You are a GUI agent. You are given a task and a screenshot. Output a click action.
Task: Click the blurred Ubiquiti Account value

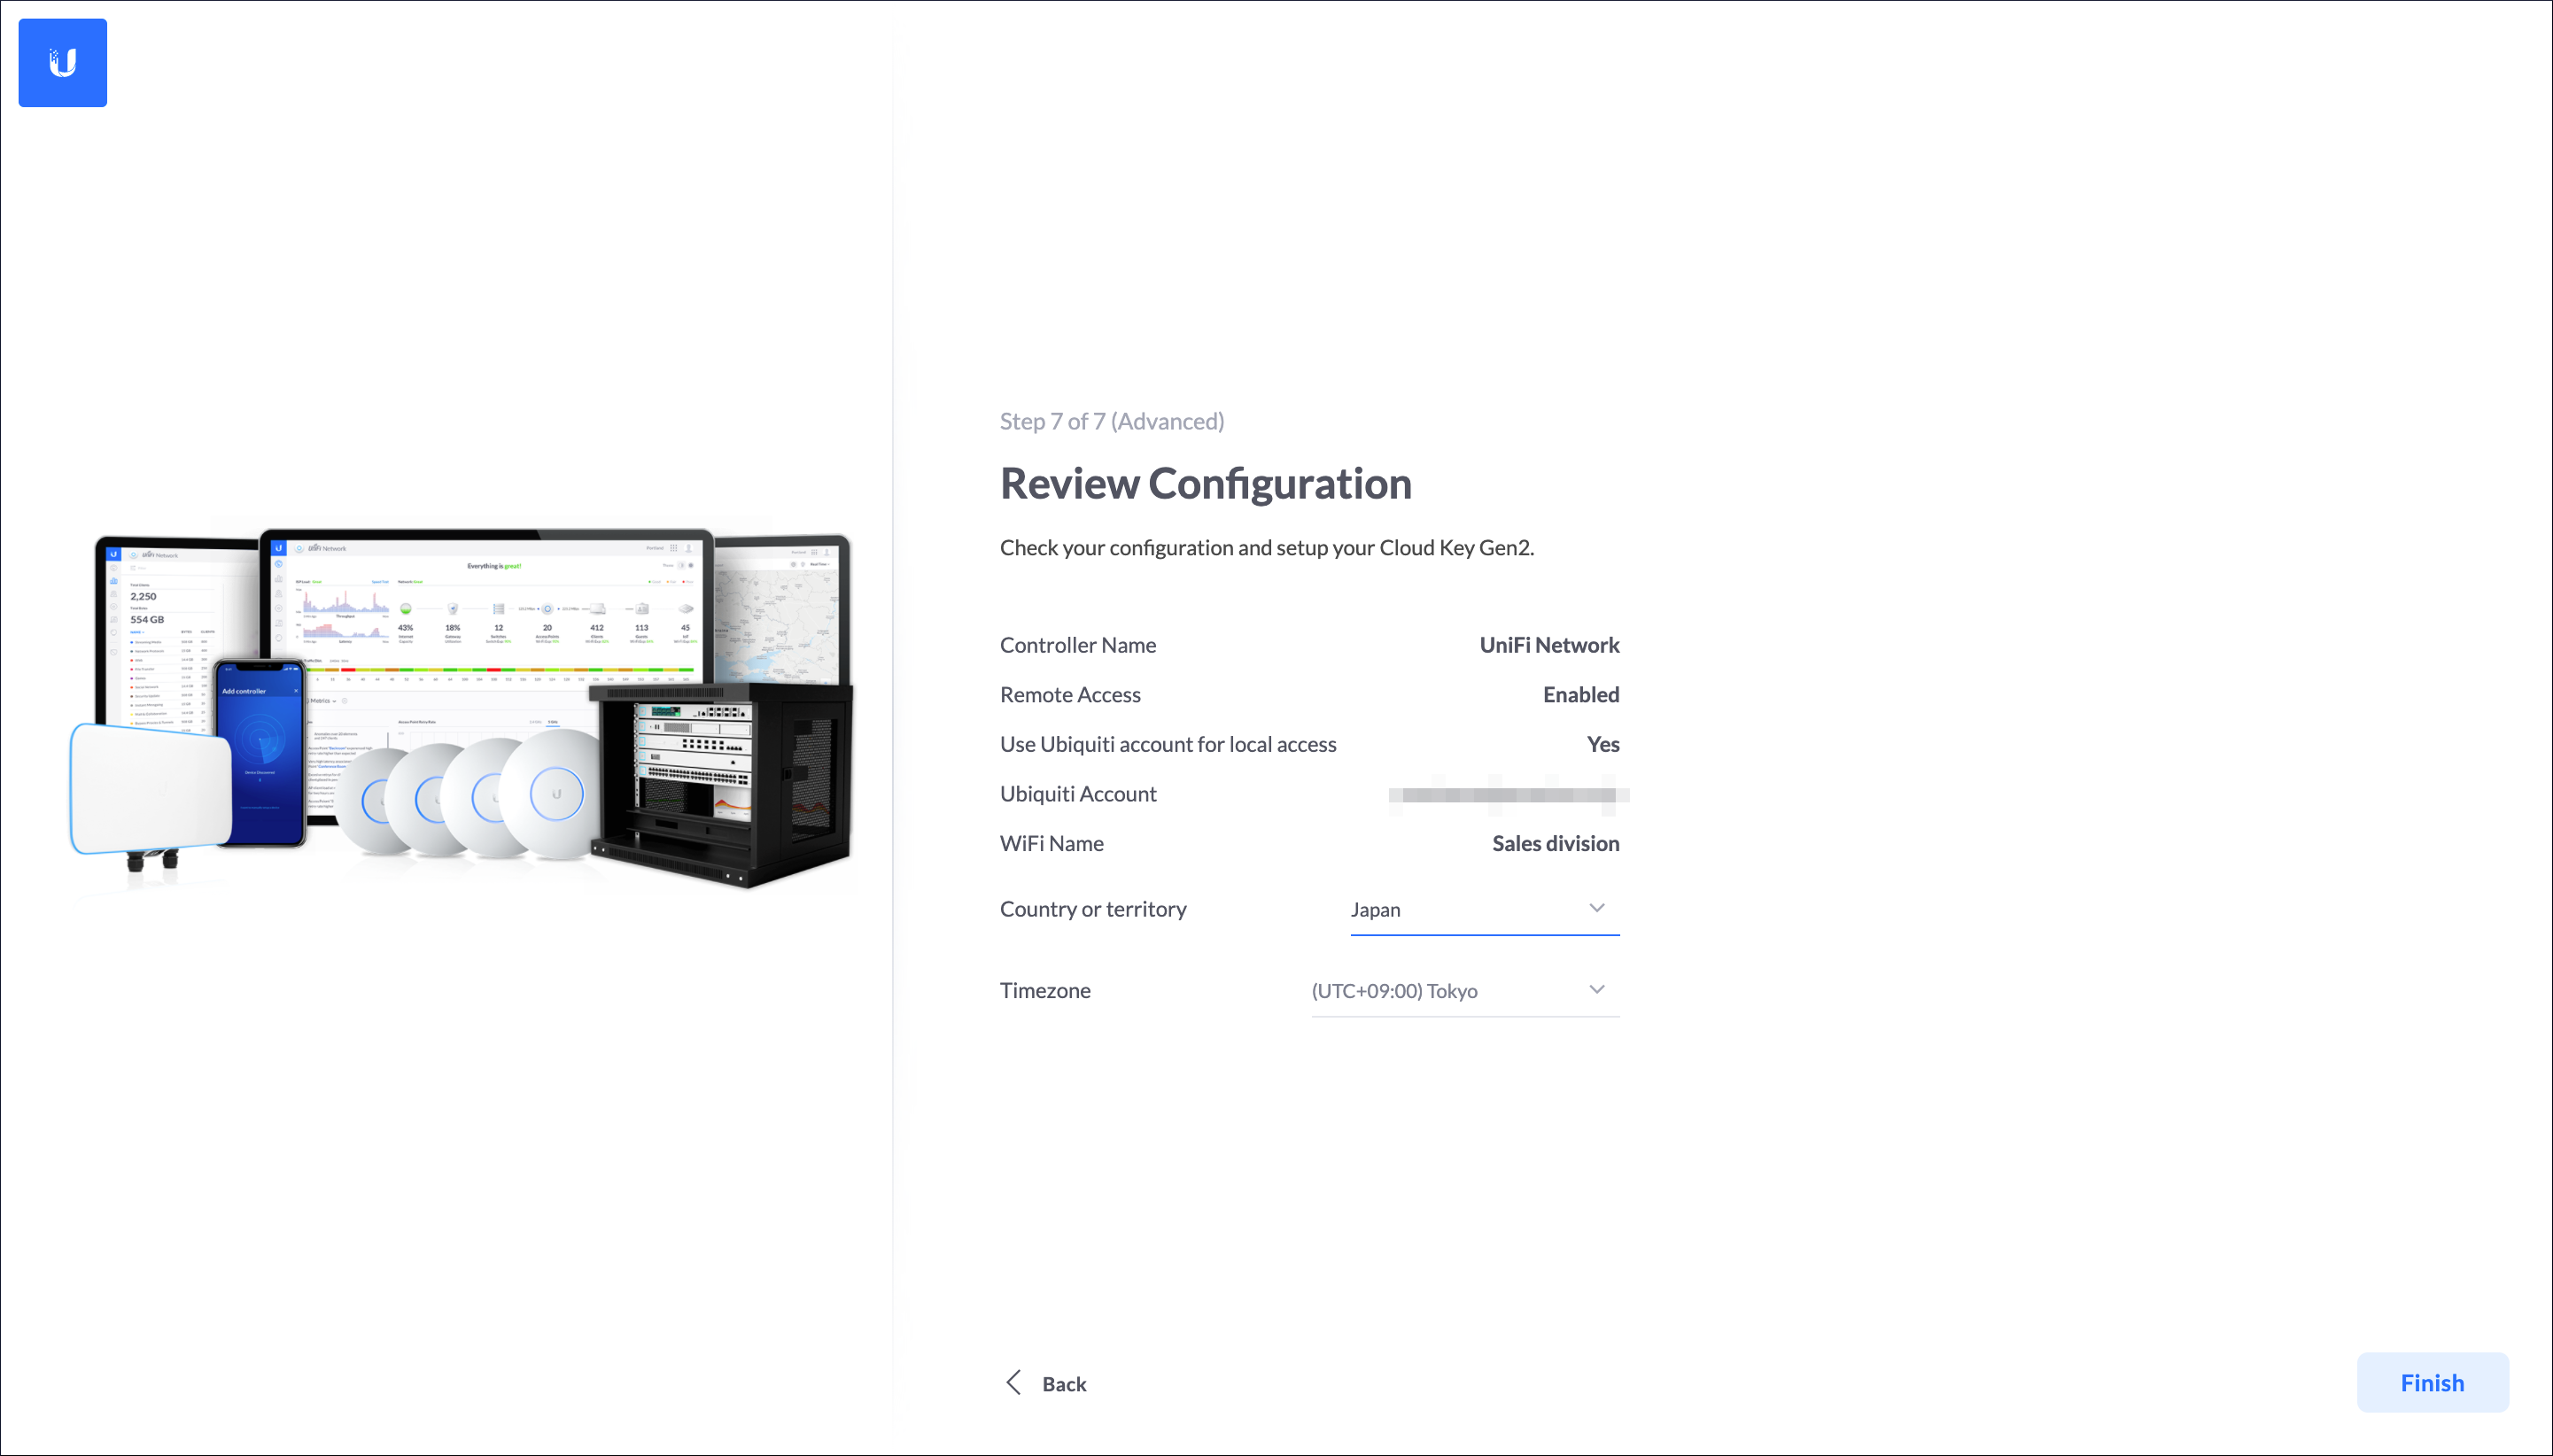1508,795
